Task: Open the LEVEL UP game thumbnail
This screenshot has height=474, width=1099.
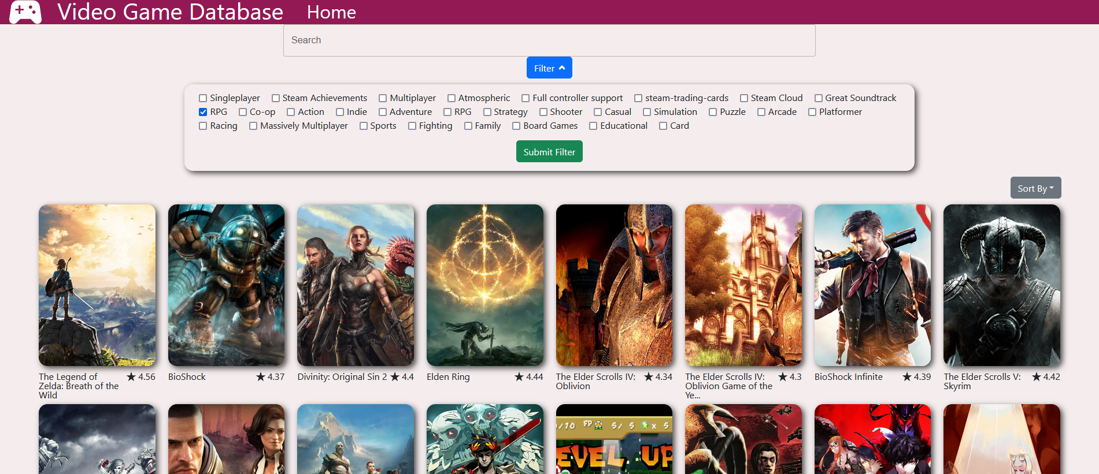Action: pyautogui.click(x=614, y=439)
